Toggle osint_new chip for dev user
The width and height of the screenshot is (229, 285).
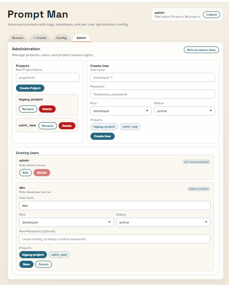(59, 255)
